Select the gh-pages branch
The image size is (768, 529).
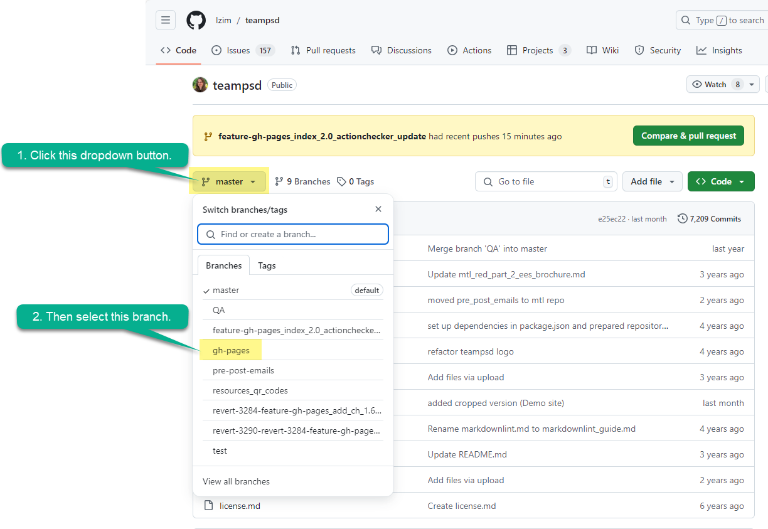tap(293, 350)
